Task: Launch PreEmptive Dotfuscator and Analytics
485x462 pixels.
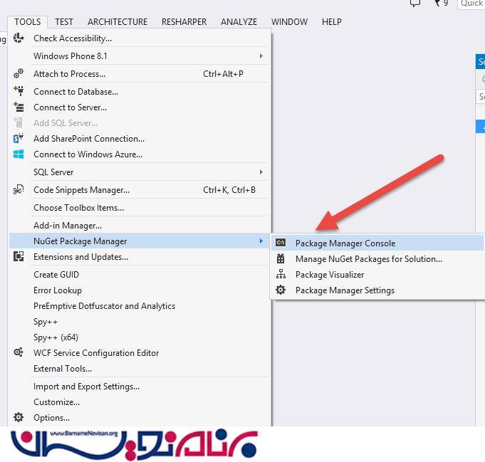Action: coord(140,306)
